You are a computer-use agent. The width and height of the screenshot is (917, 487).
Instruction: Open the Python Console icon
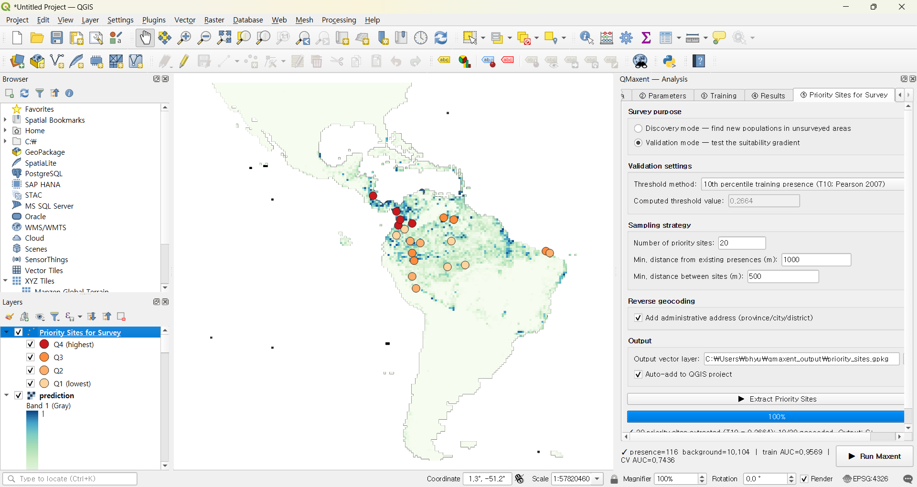pos(670,61)
